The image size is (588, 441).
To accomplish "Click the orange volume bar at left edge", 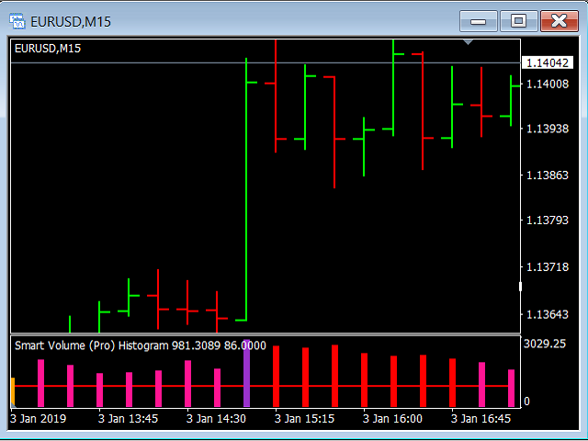I will tap(13, 392).
